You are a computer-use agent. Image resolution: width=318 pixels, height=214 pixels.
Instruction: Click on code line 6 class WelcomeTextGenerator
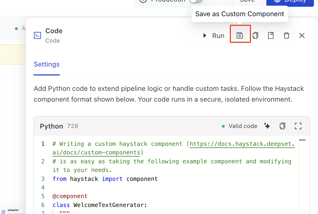pyautogui.click(x=100, y=205)
